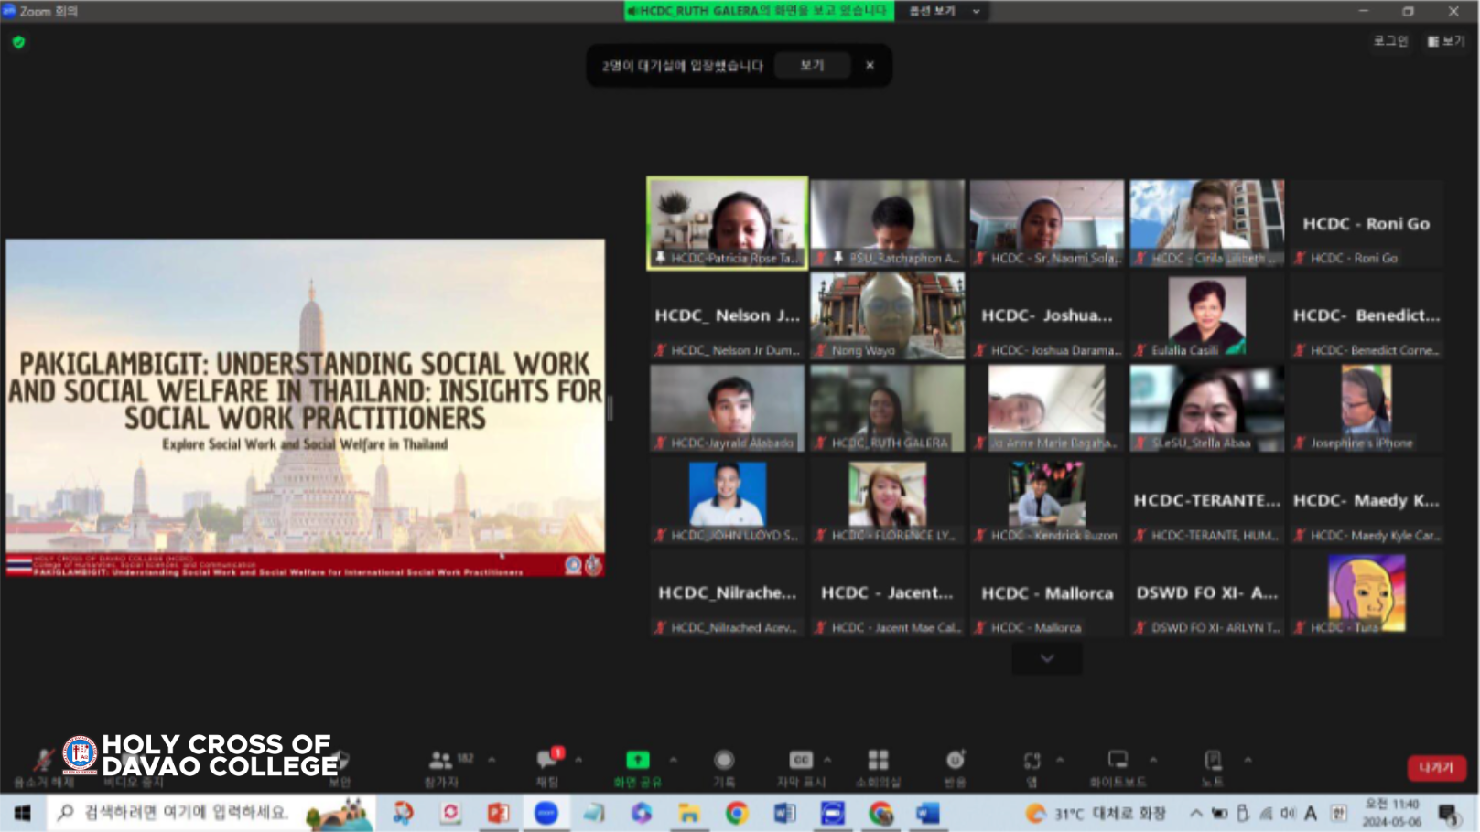This screenshot has height=832, width=1480.
Task: Select the HCDC_Nelson Jr participant tile
Action: (728, 315)
